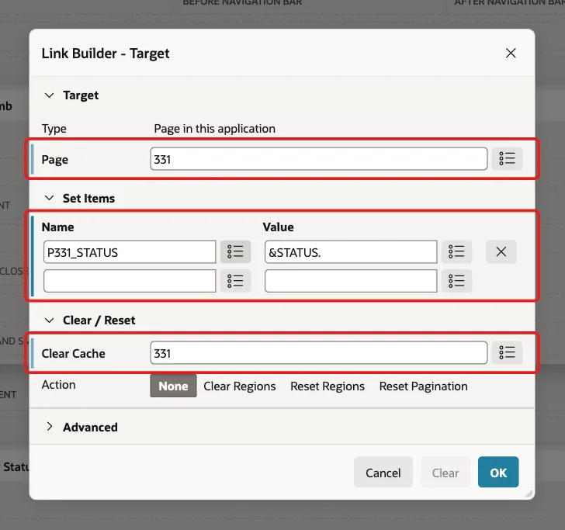Select Reset Pagination action
Image resolution: width=565 pixels, height=530 pixels.
click(x=424, y=386)
